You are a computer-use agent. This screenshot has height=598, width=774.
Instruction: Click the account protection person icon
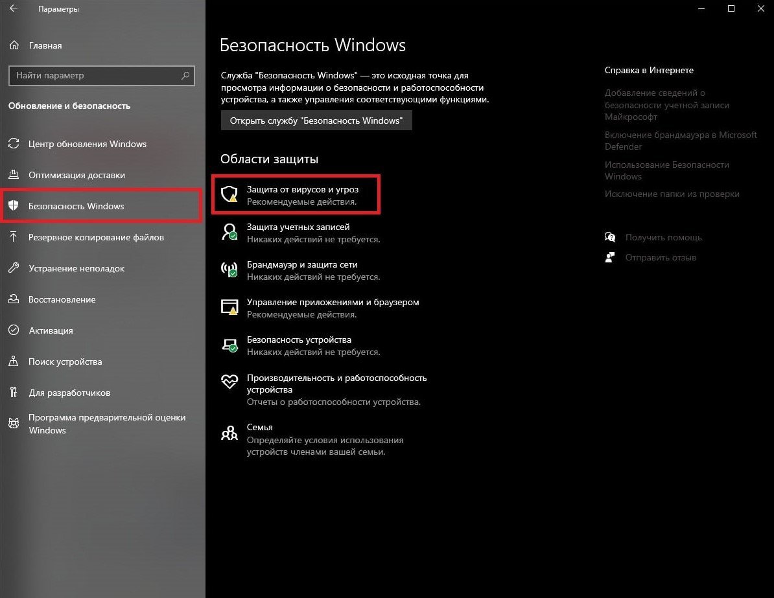[229, 232]
